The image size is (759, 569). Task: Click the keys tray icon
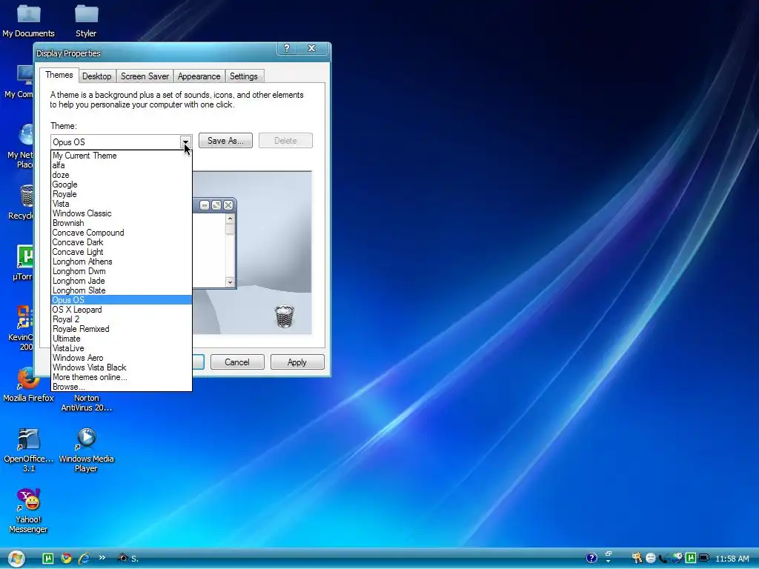click(637, 559)
